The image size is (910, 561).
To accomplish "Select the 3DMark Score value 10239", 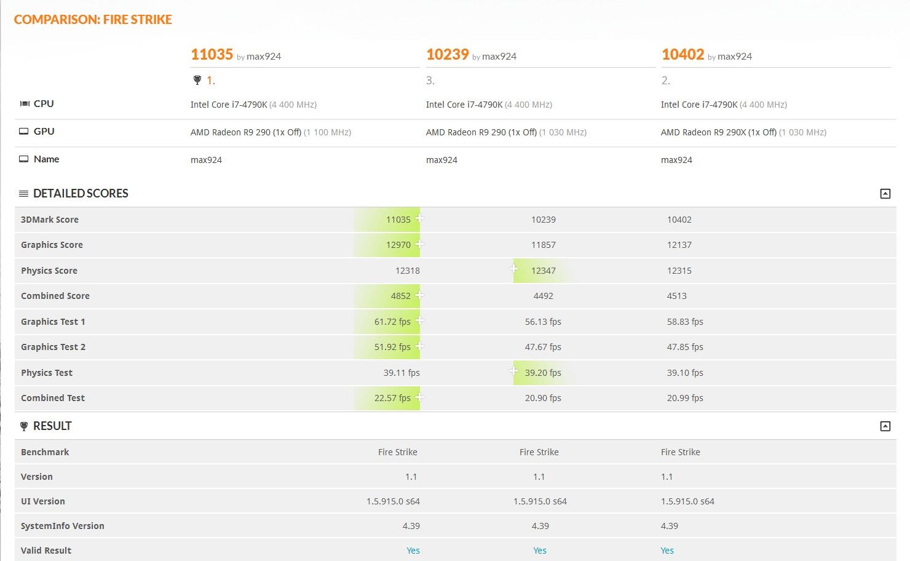I will click(544, 220).
